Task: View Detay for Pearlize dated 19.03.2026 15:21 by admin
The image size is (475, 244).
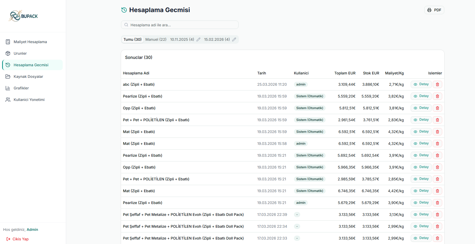Action: (x=421, y=203)
